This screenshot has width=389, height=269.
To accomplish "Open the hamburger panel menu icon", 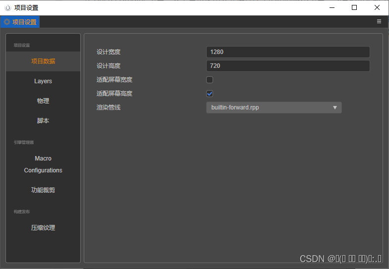I will click(379, 21).
